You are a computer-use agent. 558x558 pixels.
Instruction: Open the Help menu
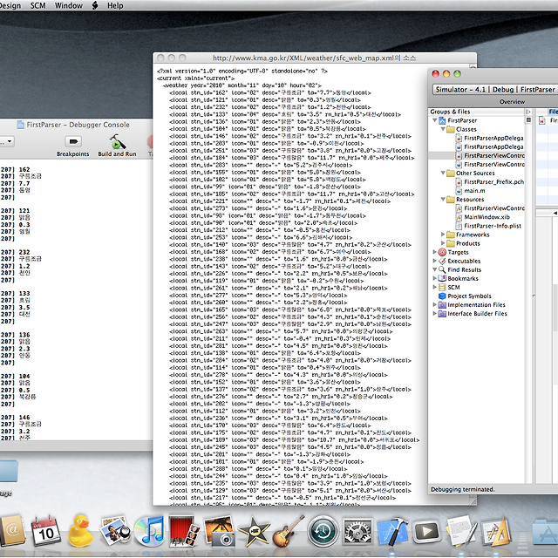click(115, 5)
